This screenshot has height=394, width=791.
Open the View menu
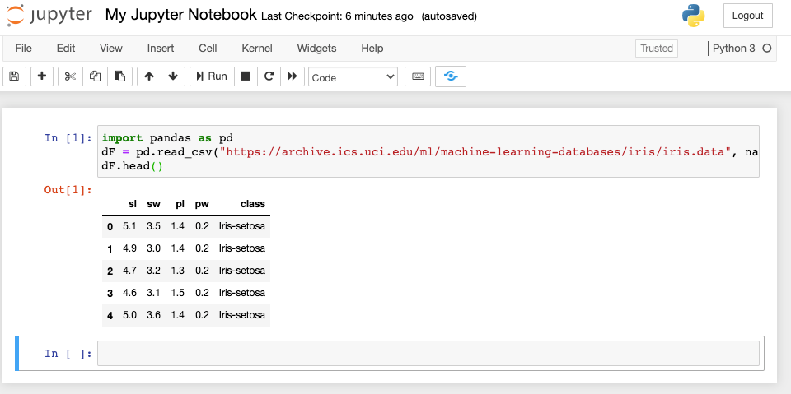pos(111,49)
